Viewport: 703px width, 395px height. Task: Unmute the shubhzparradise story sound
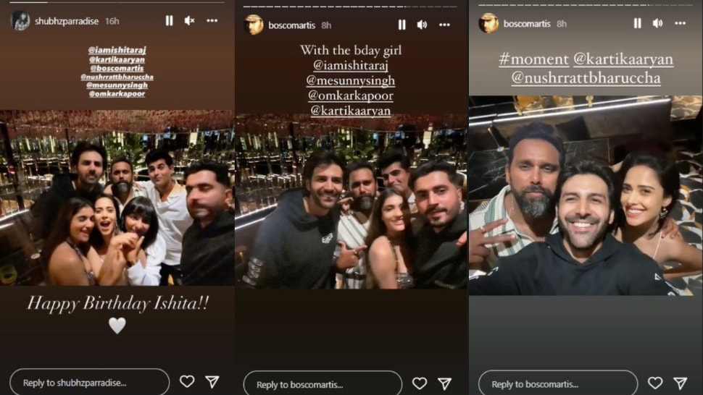pyautogui.click(x=190, y=20)
